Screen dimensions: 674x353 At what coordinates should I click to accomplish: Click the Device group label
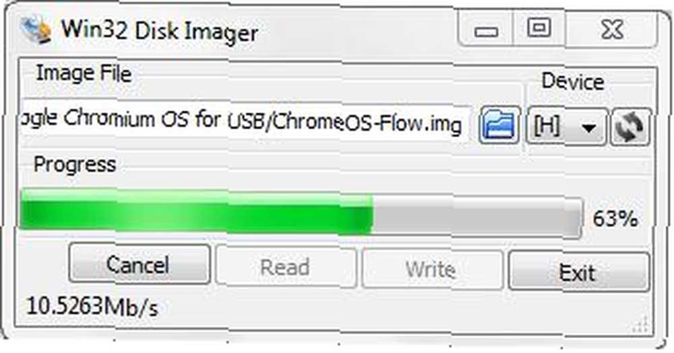(x=572, y=81)
